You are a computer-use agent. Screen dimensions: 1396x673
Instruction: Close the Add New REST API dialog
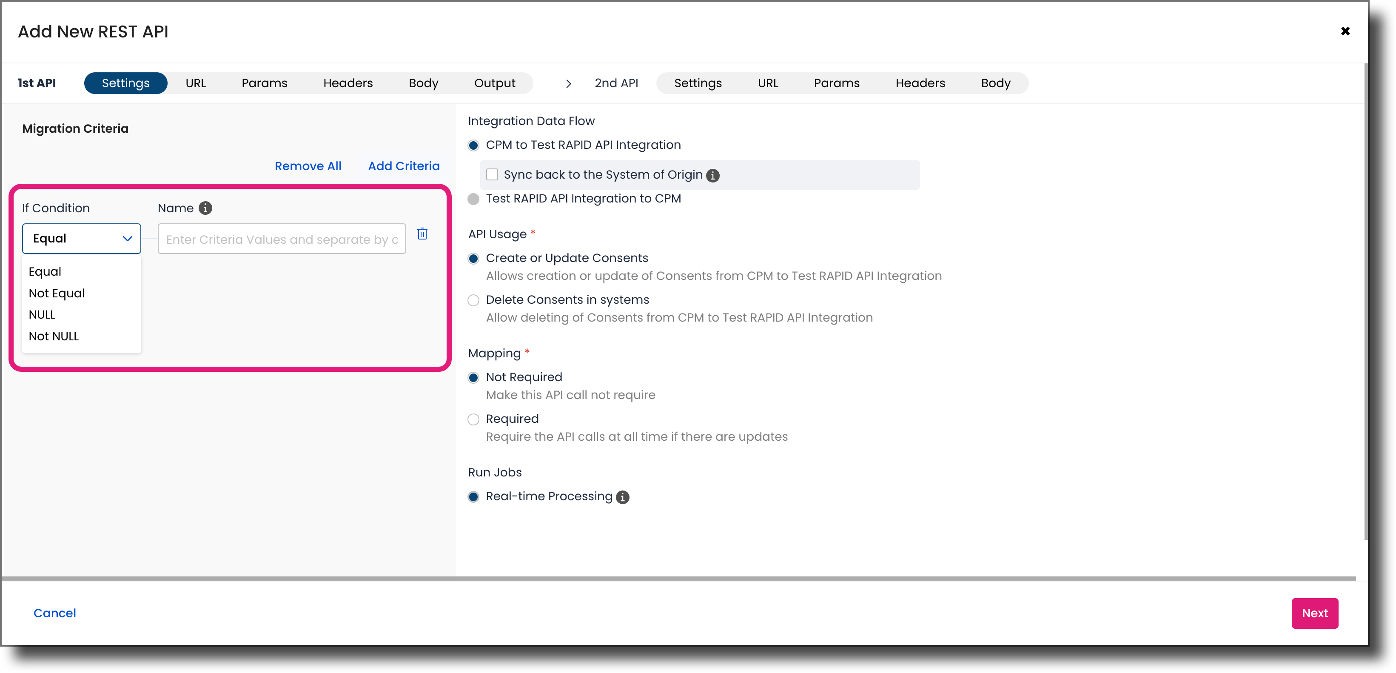tap(1345, 31)
